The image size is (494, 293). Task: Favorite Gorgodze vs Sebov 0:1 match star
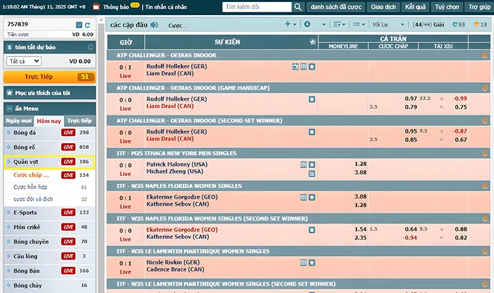pos(312,197)
